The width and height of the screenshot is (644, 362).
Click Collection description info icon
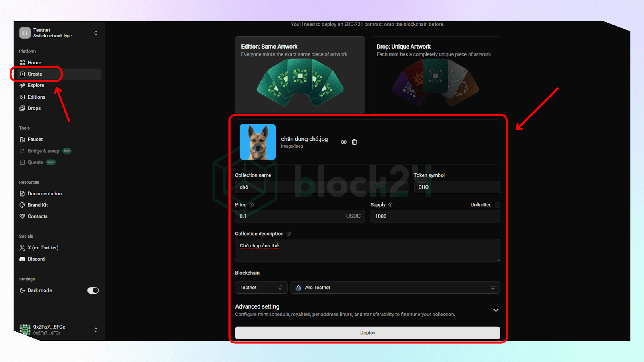click(x=289, y=234)
